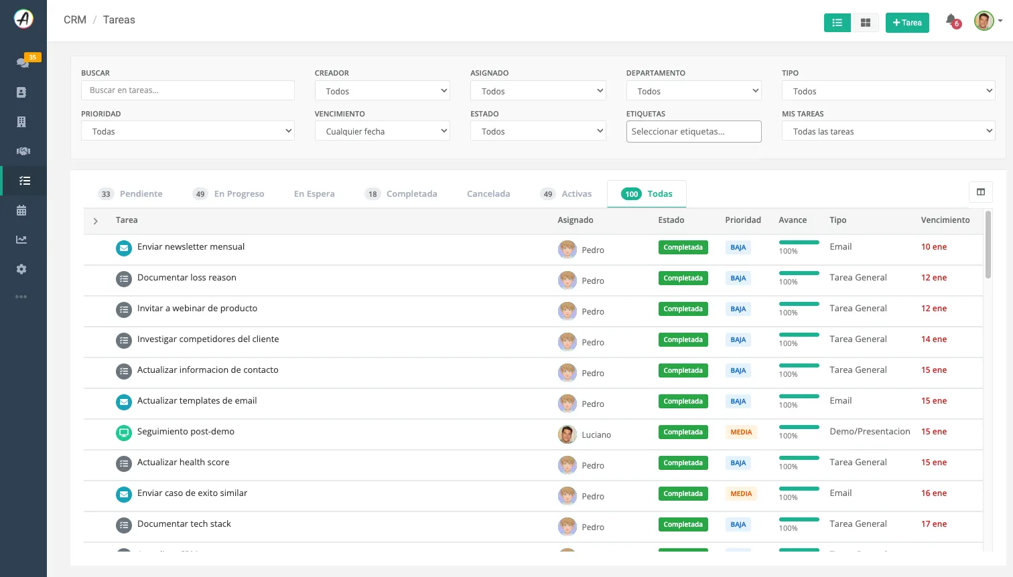Screen dimensions: 1013x577
Task: Click progress bar of Enviar caso de exito similar
Action: tap(799, 489)
